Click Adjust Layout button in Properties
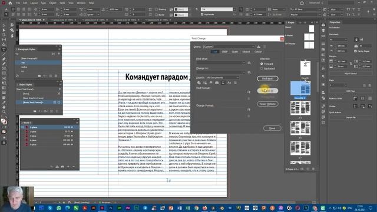377x212 pixels. click(x=350, y=74)
